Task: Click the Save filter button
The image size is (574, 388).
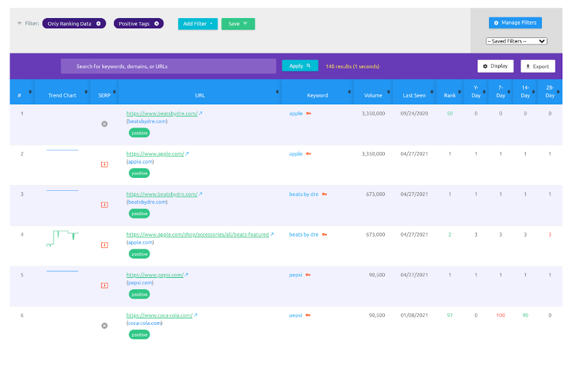Action: (237, 24)
